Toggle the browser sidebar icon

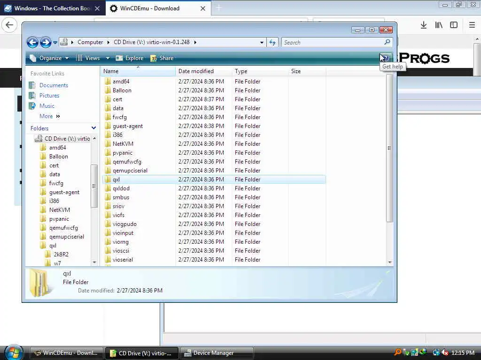(x=454, y=25)
